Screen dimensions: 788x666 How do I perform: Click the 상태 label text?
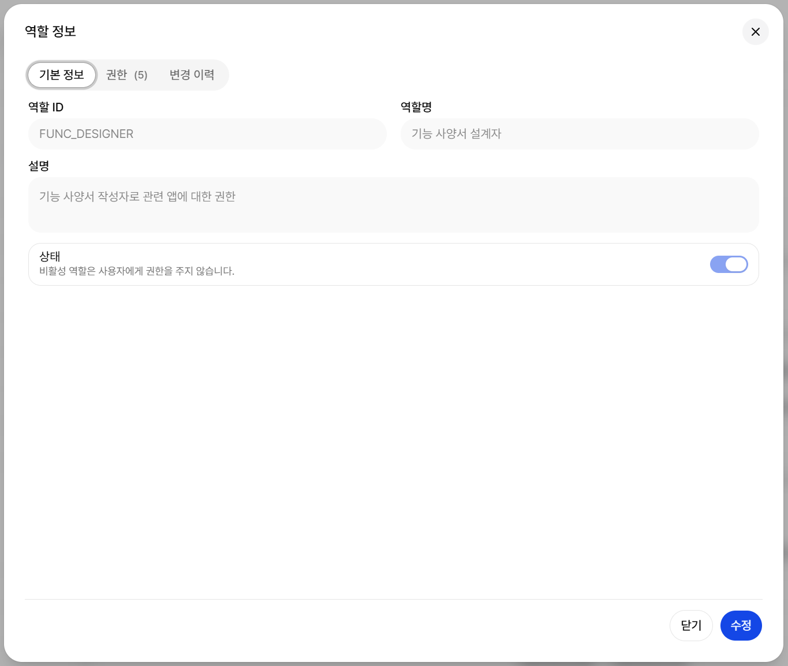click(x=50, y=256)
